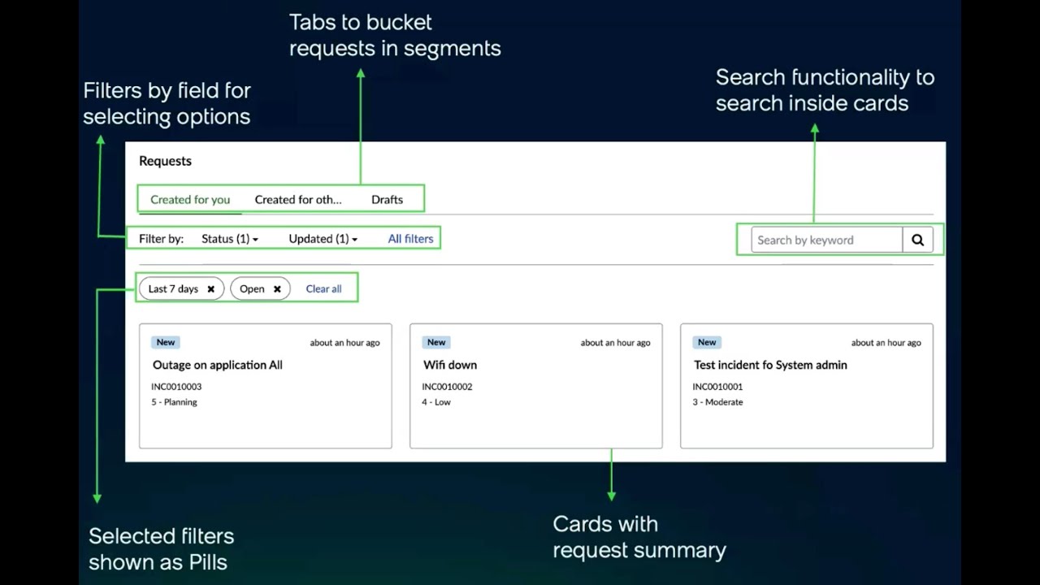The image size is (1040, 585).
Task: Click the Requests page heading
Action: [x=165, y=161]
